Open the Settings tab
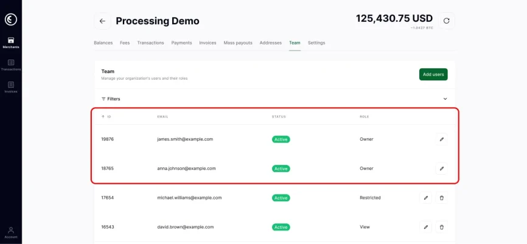This screenshot has width=527, height=244. point(316,43)
